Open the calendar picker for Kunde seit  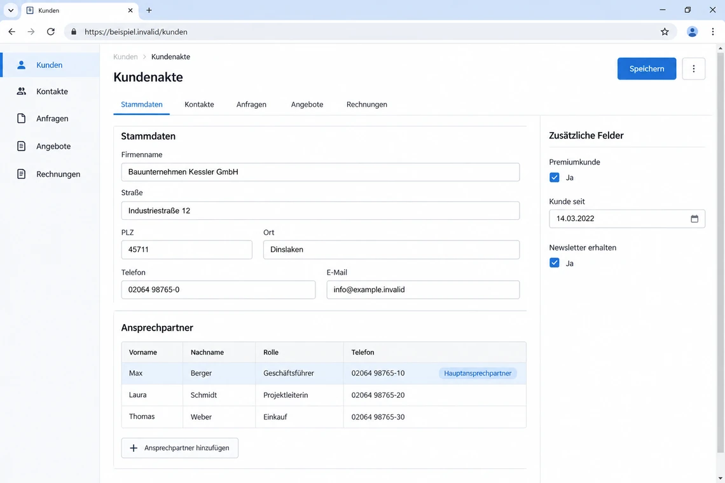pyautogui.click(x=694, y=219)
